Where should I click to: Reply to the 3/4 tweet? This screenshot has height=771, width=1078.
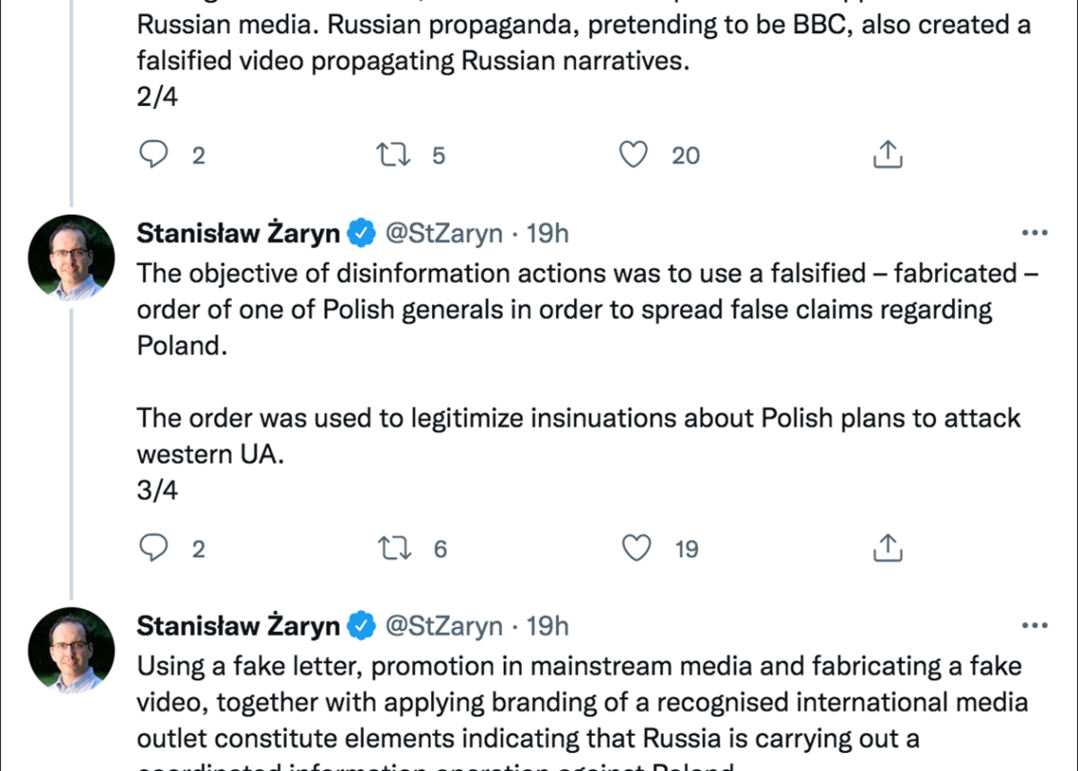[x=153, y=548]
